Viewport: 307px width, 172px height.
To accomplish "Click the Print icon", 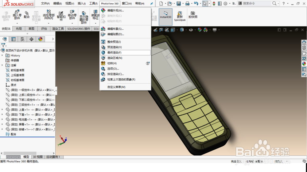I will pyautogui.click(x=187, y=3).
